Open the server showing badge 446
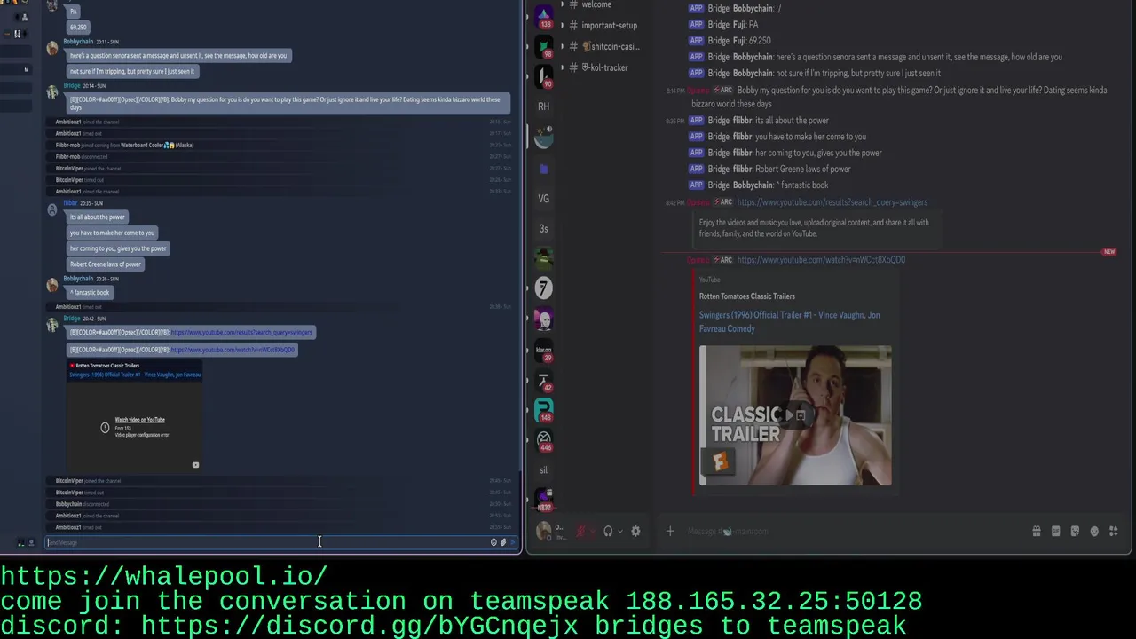This screenshot has height=639, width=1136. pos(543,440)
